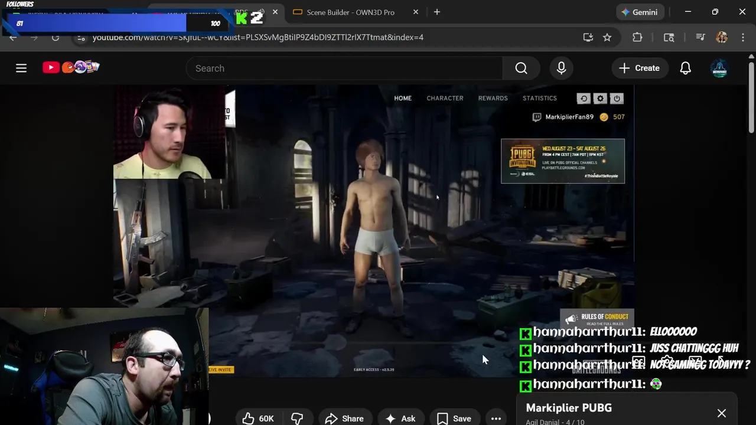
Task: Open Chrome three-dot menu
Action: click(x=743, y=37)
